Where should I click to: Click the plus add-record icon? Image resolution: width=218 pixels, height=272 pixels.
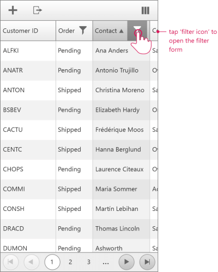(x=13, y=10)
